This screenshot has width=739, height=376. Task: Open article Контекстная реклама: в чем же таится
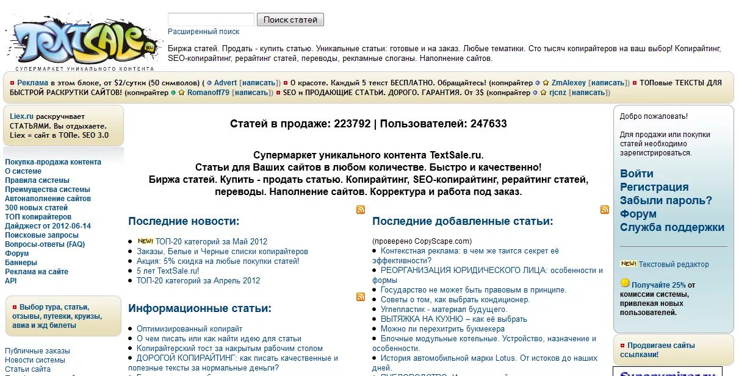coord(466,255)
